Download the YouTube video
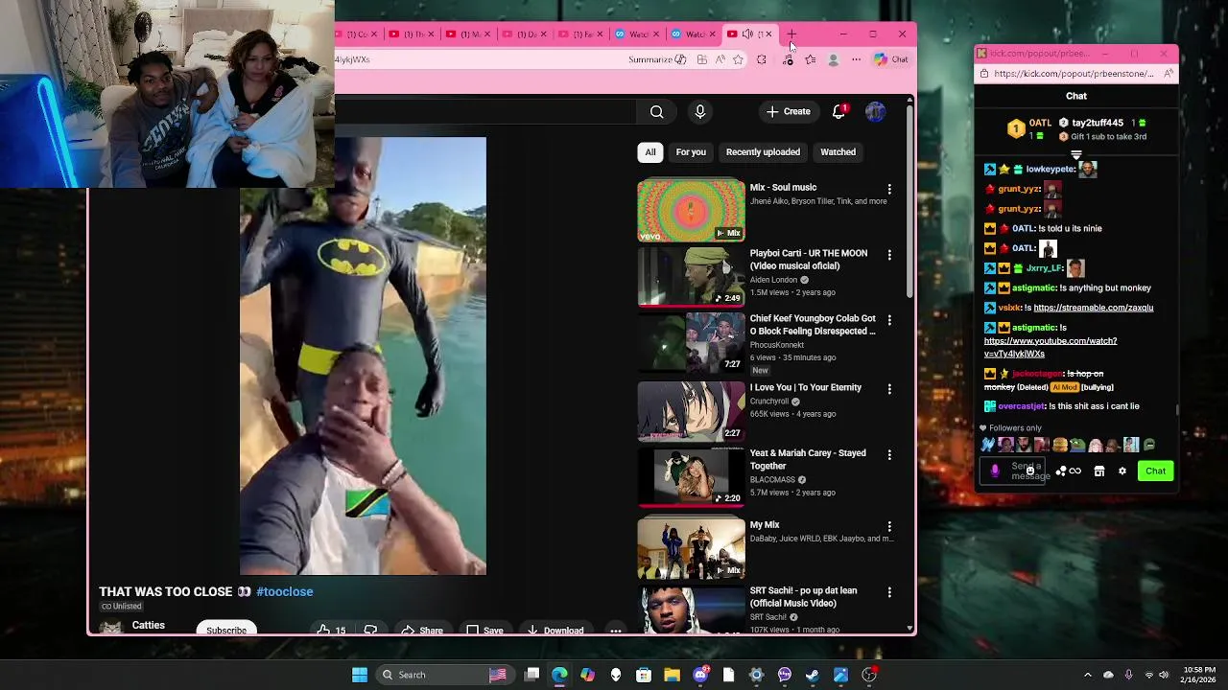The image size is (1228, 690). point(555,630)
